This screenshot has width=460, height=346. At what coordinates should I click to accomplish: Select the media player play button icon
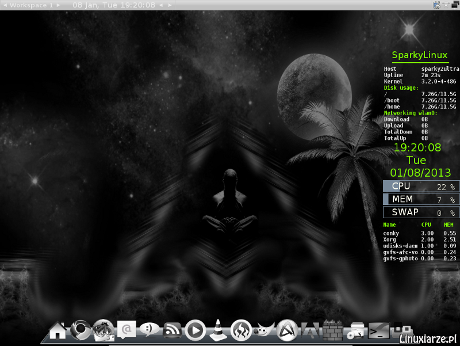[194, 330]
